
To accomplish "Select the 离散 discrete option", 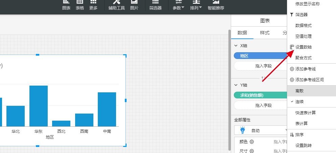I will click(x=312, y=91).
